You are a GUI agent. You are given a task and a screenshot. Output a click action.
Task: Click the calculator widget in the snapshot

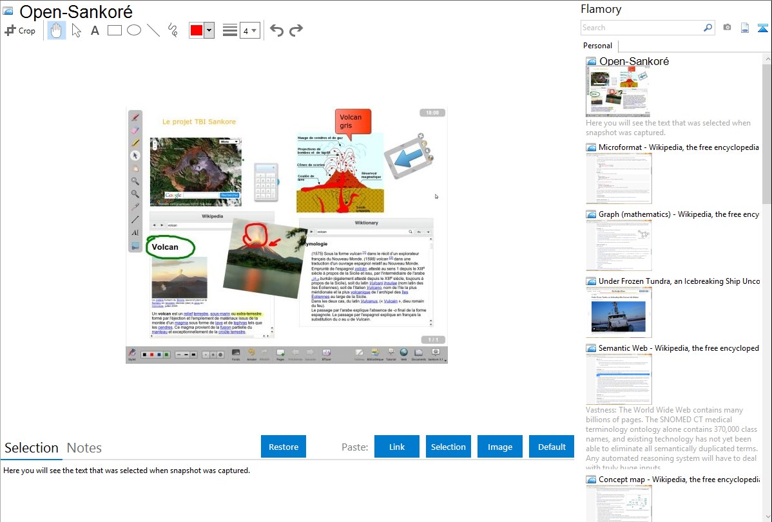click(266, 182)
